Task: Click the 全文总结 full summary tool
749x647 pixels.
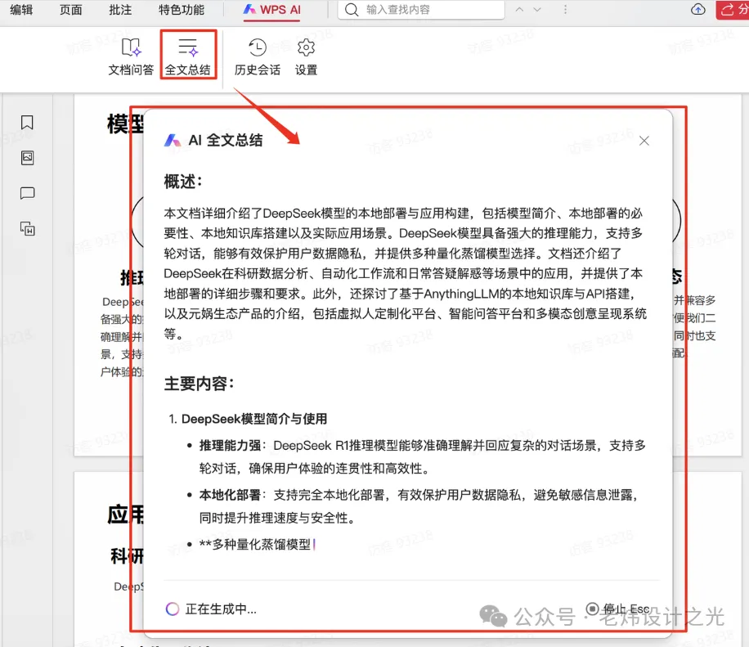Action: click(188, 57)
